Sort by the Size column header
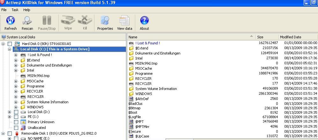This screenshot has height=140, width=318. point(267,37)
